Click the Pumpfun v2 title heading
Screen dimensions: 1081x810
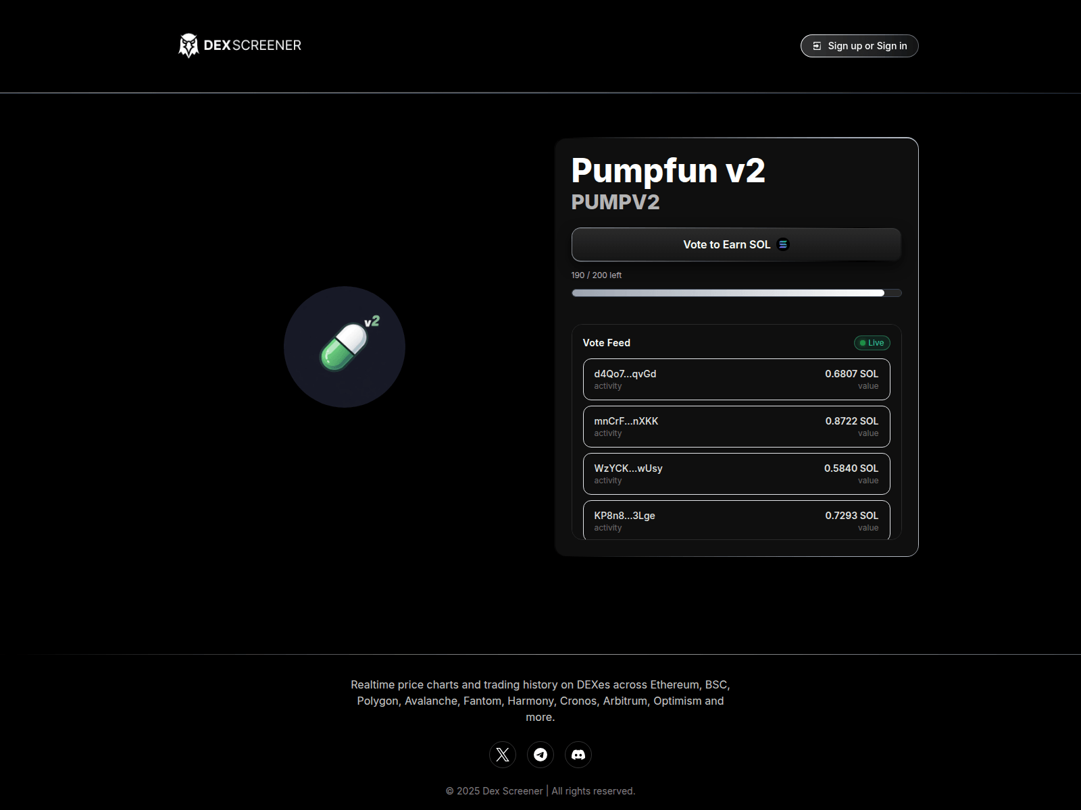coord(668,171)
